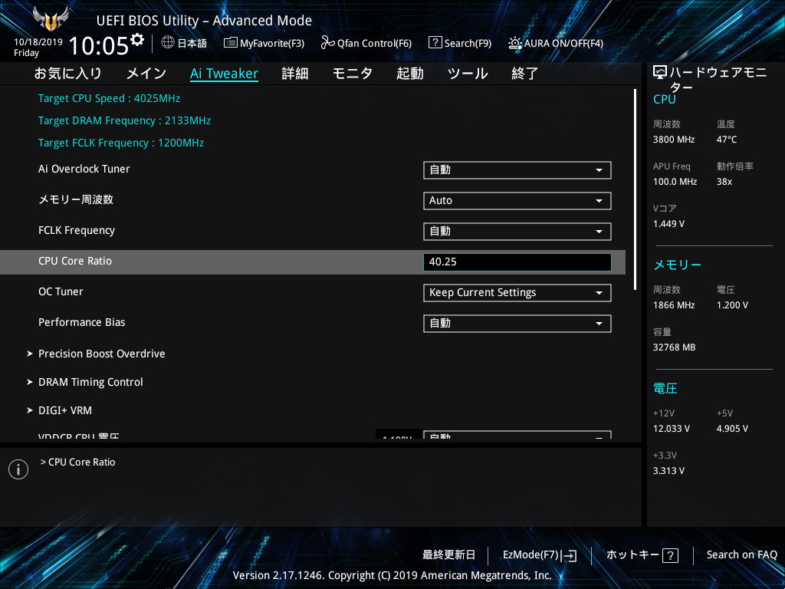Click the OC Tuner label

(61, 291)
